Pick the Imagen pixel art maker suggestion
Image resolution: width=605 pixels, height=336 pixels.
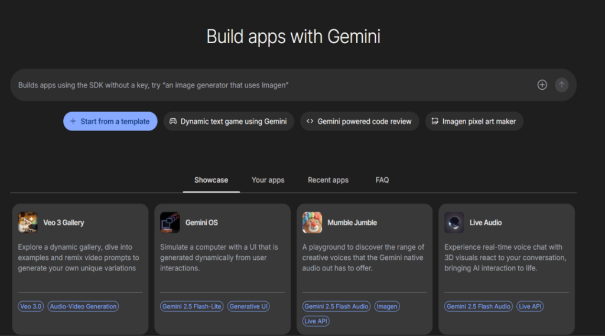click(x=474, y=121)
